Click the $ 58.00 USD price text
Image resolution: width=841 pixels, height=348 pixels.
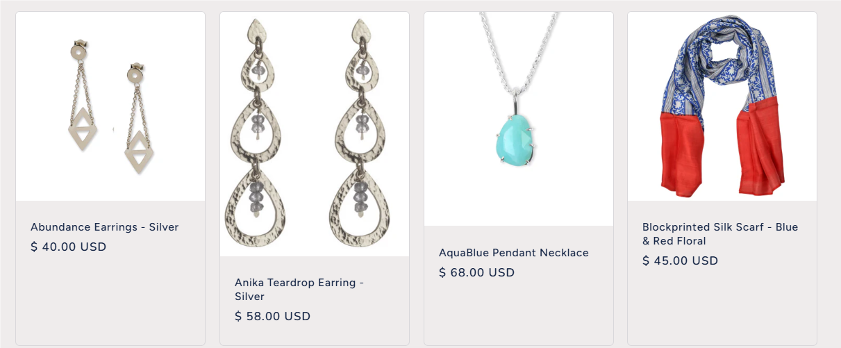[273, 316]
